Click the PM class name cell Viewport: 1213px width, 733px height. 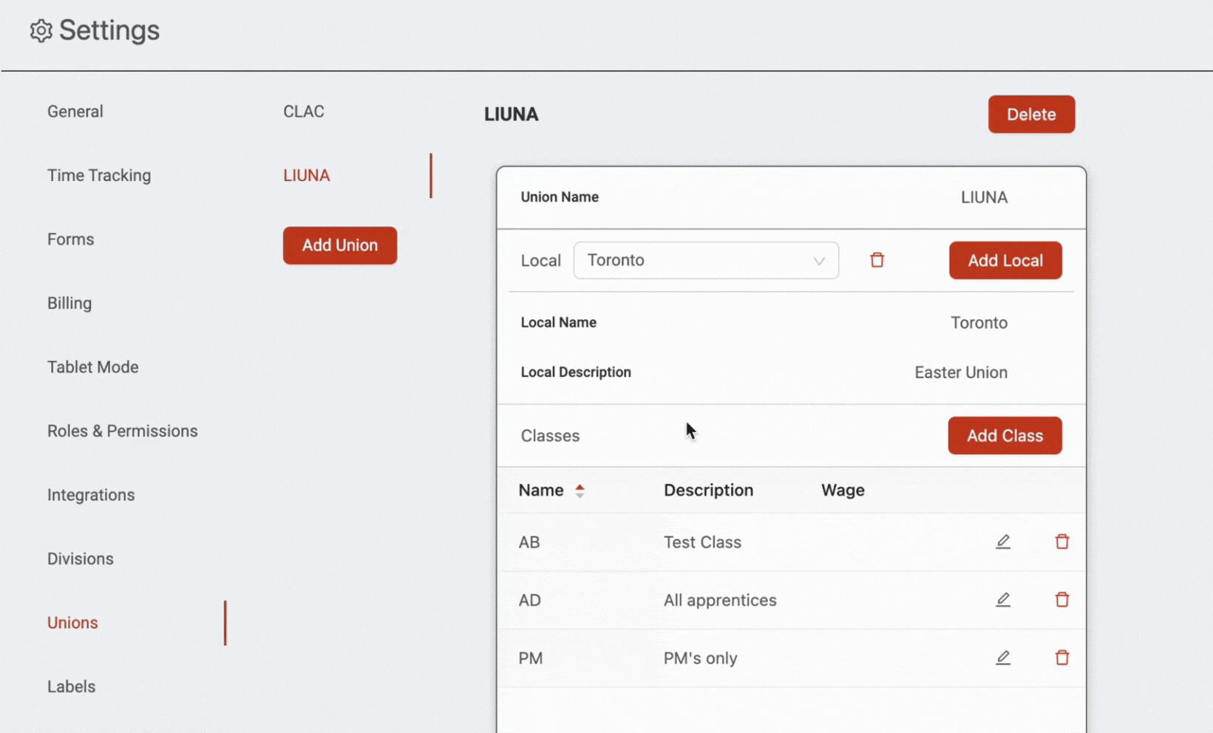pos(531,658)
